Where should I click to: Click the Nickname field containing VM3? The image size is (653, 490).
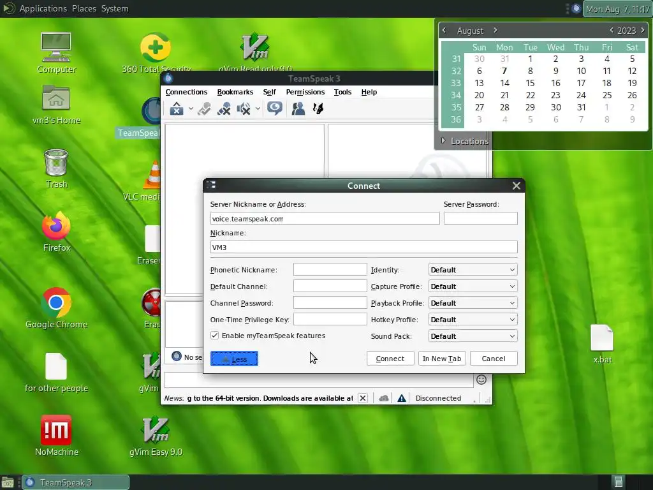[364, 247]
